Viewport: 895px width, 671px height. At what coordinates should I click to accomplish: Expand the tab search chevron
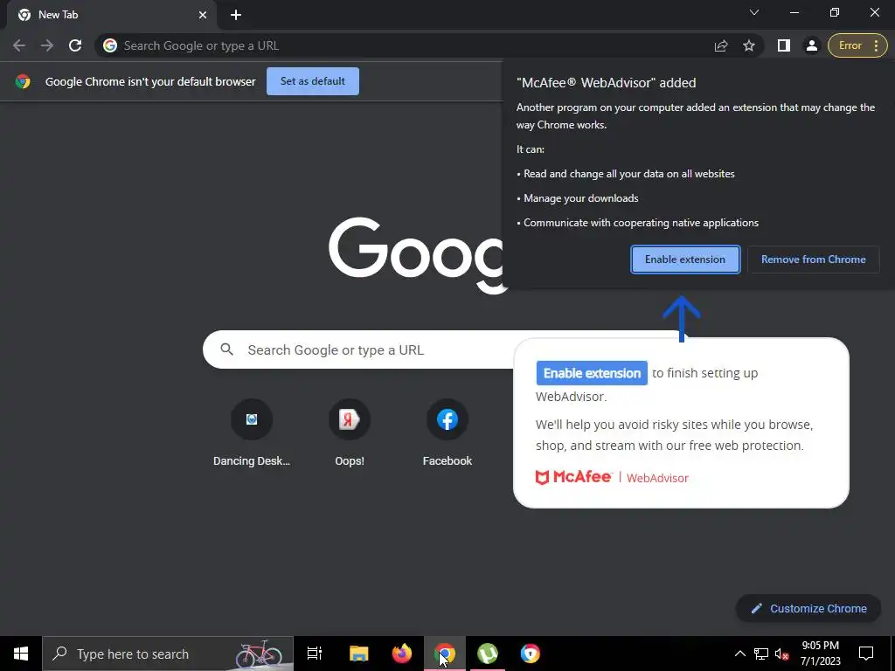(754, 12)
